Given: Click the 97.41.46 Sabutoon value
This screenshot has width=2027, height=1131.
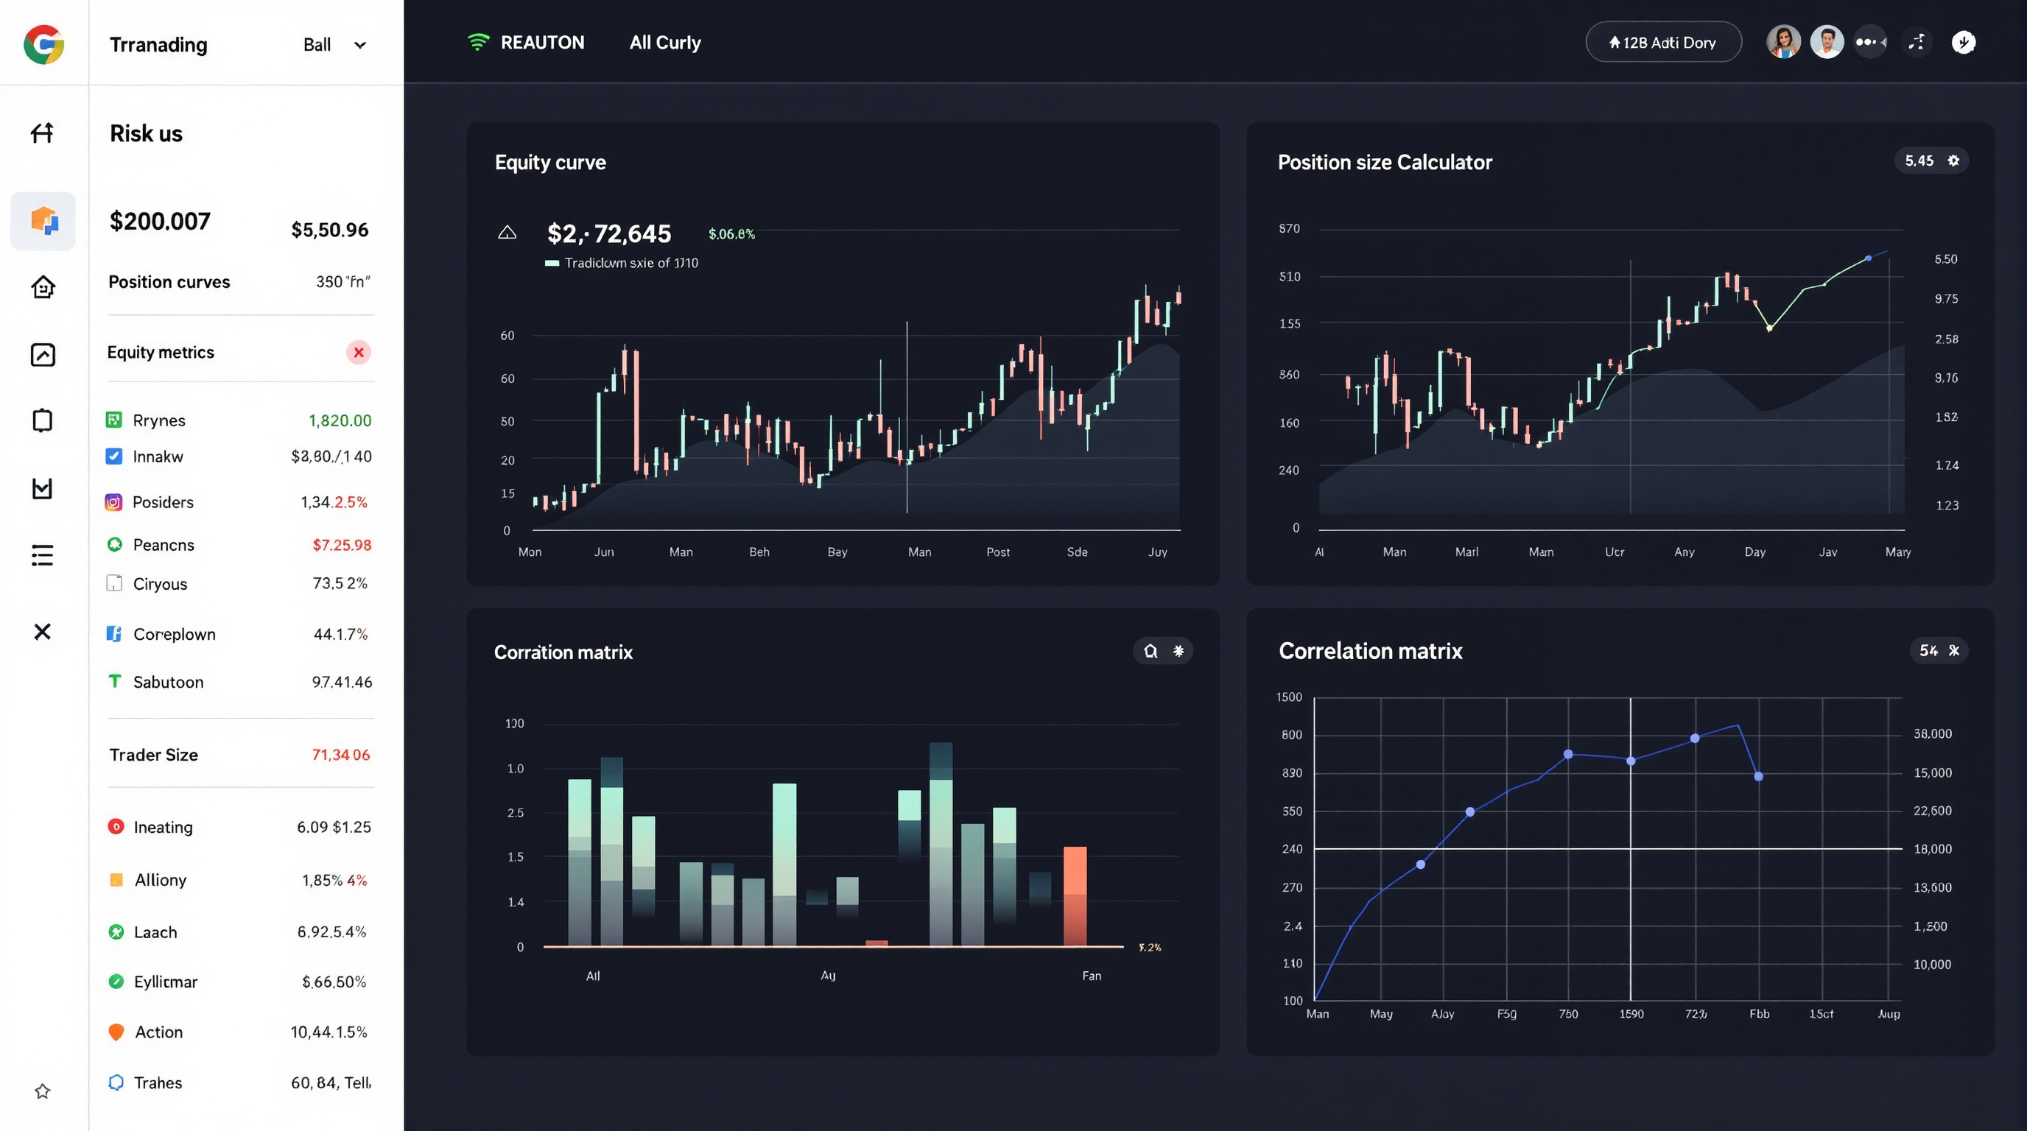Looking at the screenshot, I should pyautogui.click(x=342, y=681).
